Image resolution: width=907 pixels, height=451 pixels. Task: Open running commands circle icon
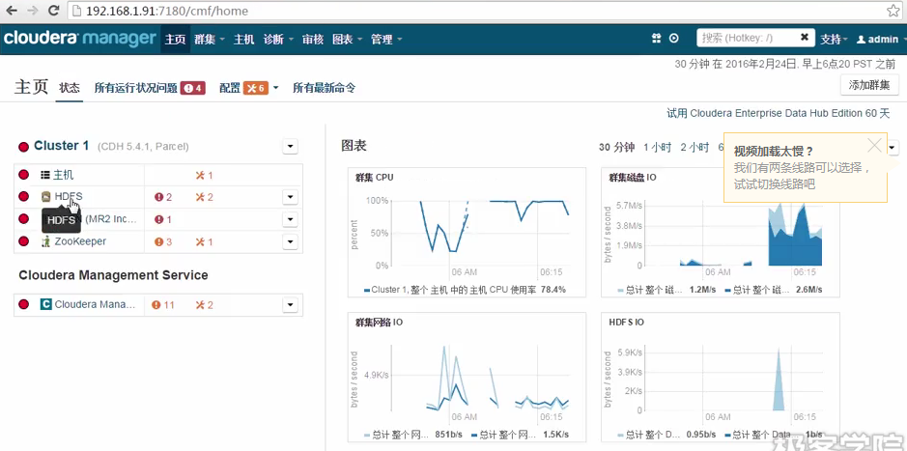(x=674, y=39)
